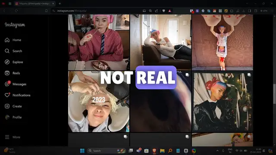The image size is (276, 155).
Task: Click the Home house icon
Action: (7, 40)
